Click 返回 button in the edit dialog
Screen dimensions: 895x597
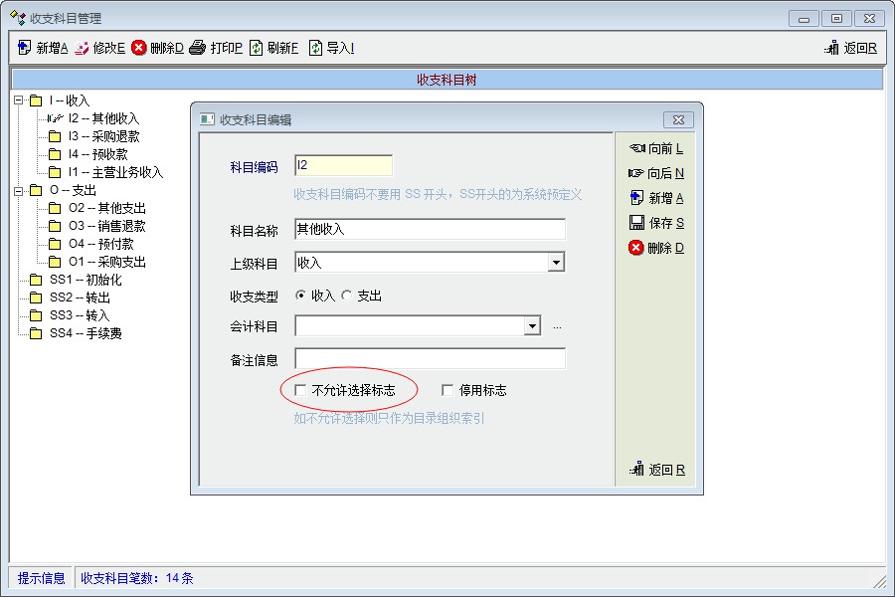pyautogui.click(x=657, y=470)
